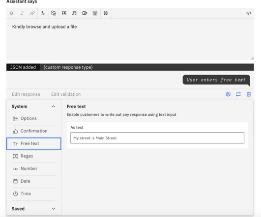Toggle italic formatting in editor toolbar
The width and height of the screenshot is (261, 217).
click(x=22, y=13)
